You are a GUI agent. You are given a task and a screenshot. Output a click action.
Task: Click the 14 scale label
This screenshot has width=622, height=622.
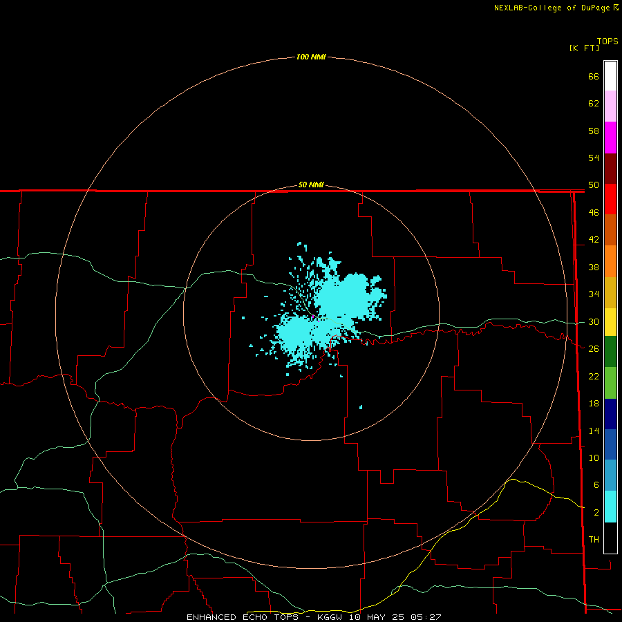pos(594,431)
